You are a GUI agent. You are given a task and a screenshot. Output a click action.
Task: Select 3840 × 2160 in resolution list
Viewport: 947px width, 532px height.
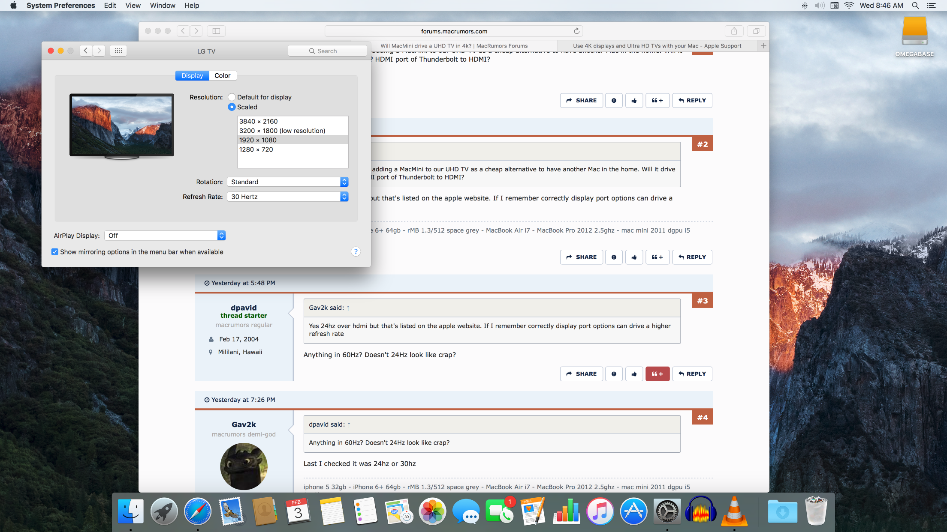click(259, 122)
